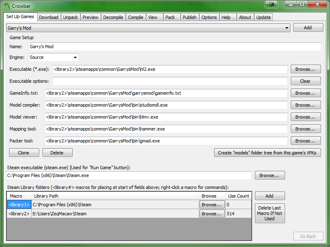
Task: Click the Steam executable path field
Action: (129, 175)
